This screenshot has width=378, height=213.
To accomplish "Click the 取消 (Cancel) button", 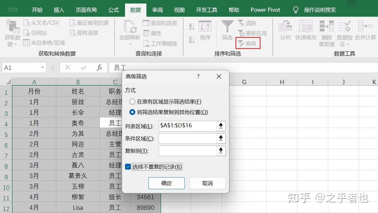I will (x=207, y=183).
